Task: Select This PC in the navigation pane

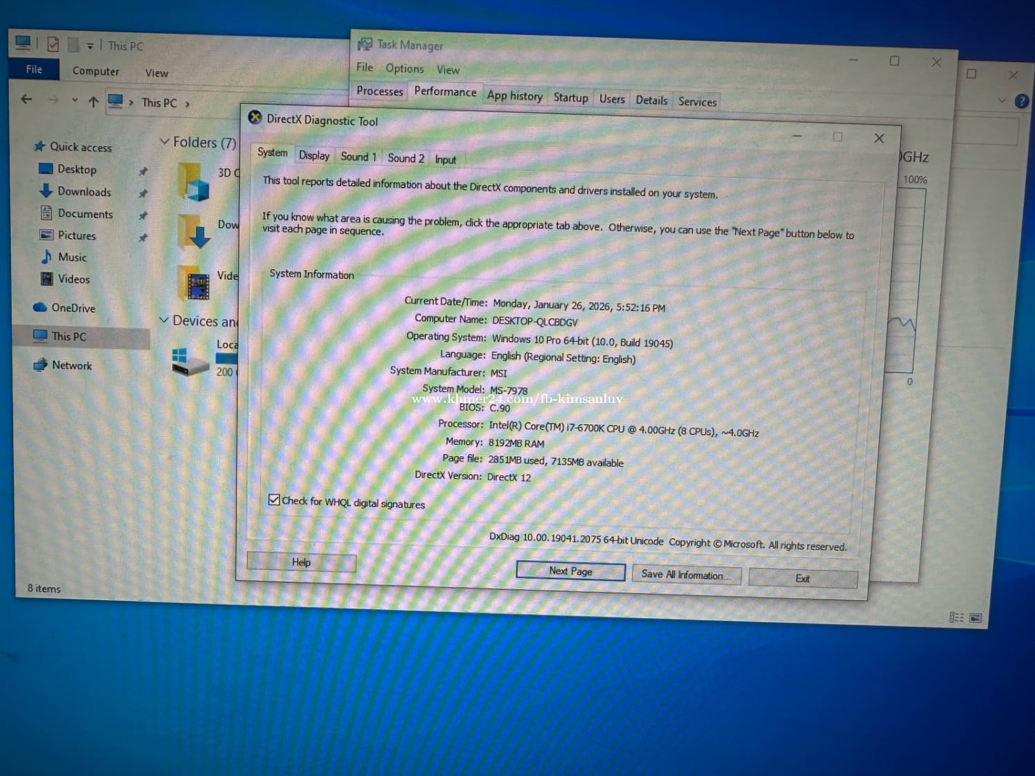Action: [x=69, y=337]
